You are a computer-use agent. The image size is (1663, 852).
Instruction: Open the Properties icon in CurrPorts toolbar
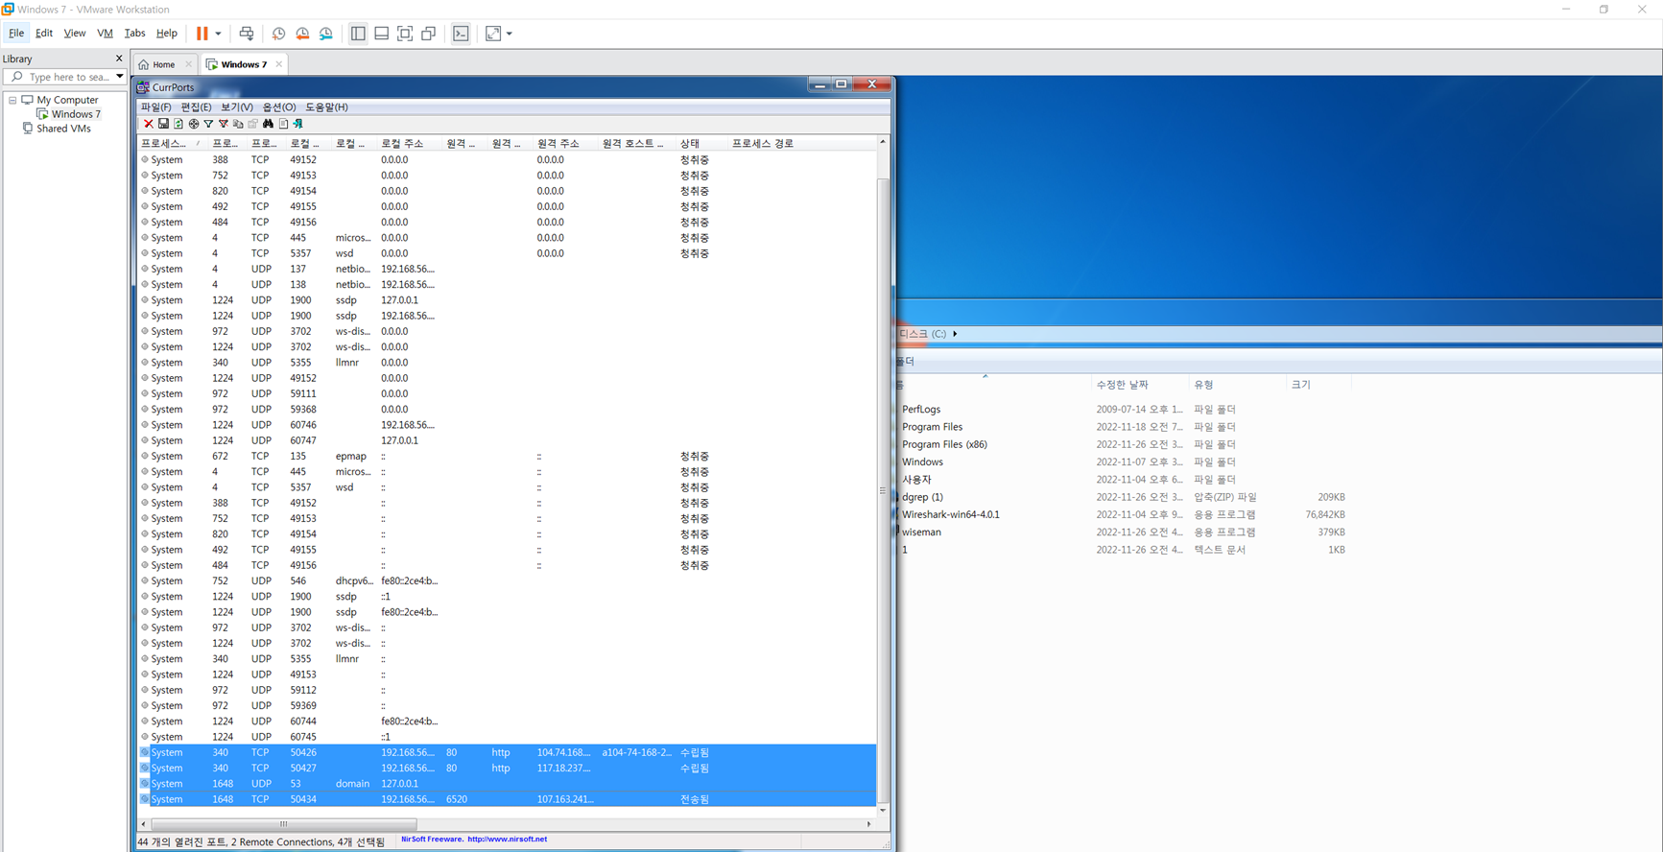click(x=253, y=124)
